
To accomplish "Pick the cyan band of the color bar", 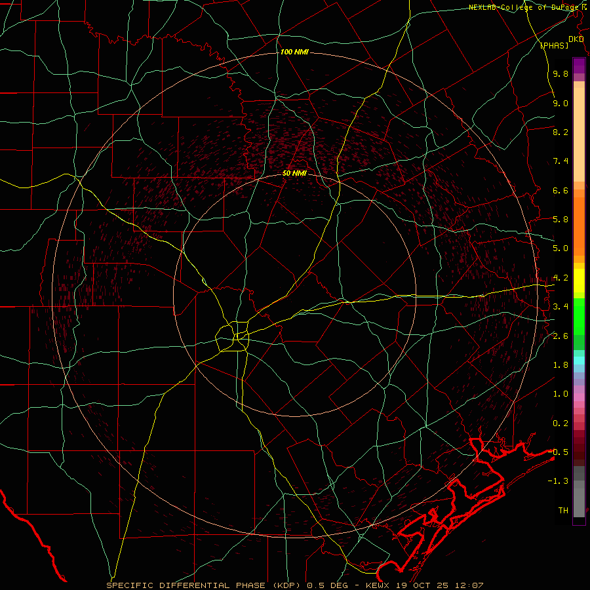I will coord(579,361).
